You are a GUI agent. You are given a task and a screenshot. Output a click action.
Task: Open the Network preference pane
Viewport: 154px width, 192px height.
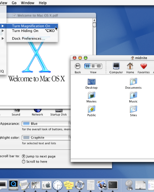tap(38, 113)
